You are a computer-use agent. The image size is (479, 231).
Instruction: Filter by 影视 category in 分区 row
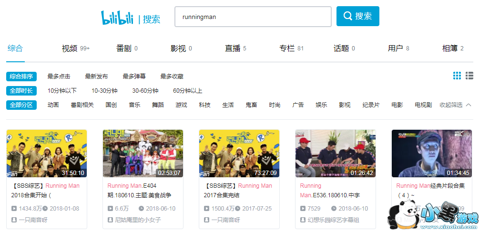[345, 105]
